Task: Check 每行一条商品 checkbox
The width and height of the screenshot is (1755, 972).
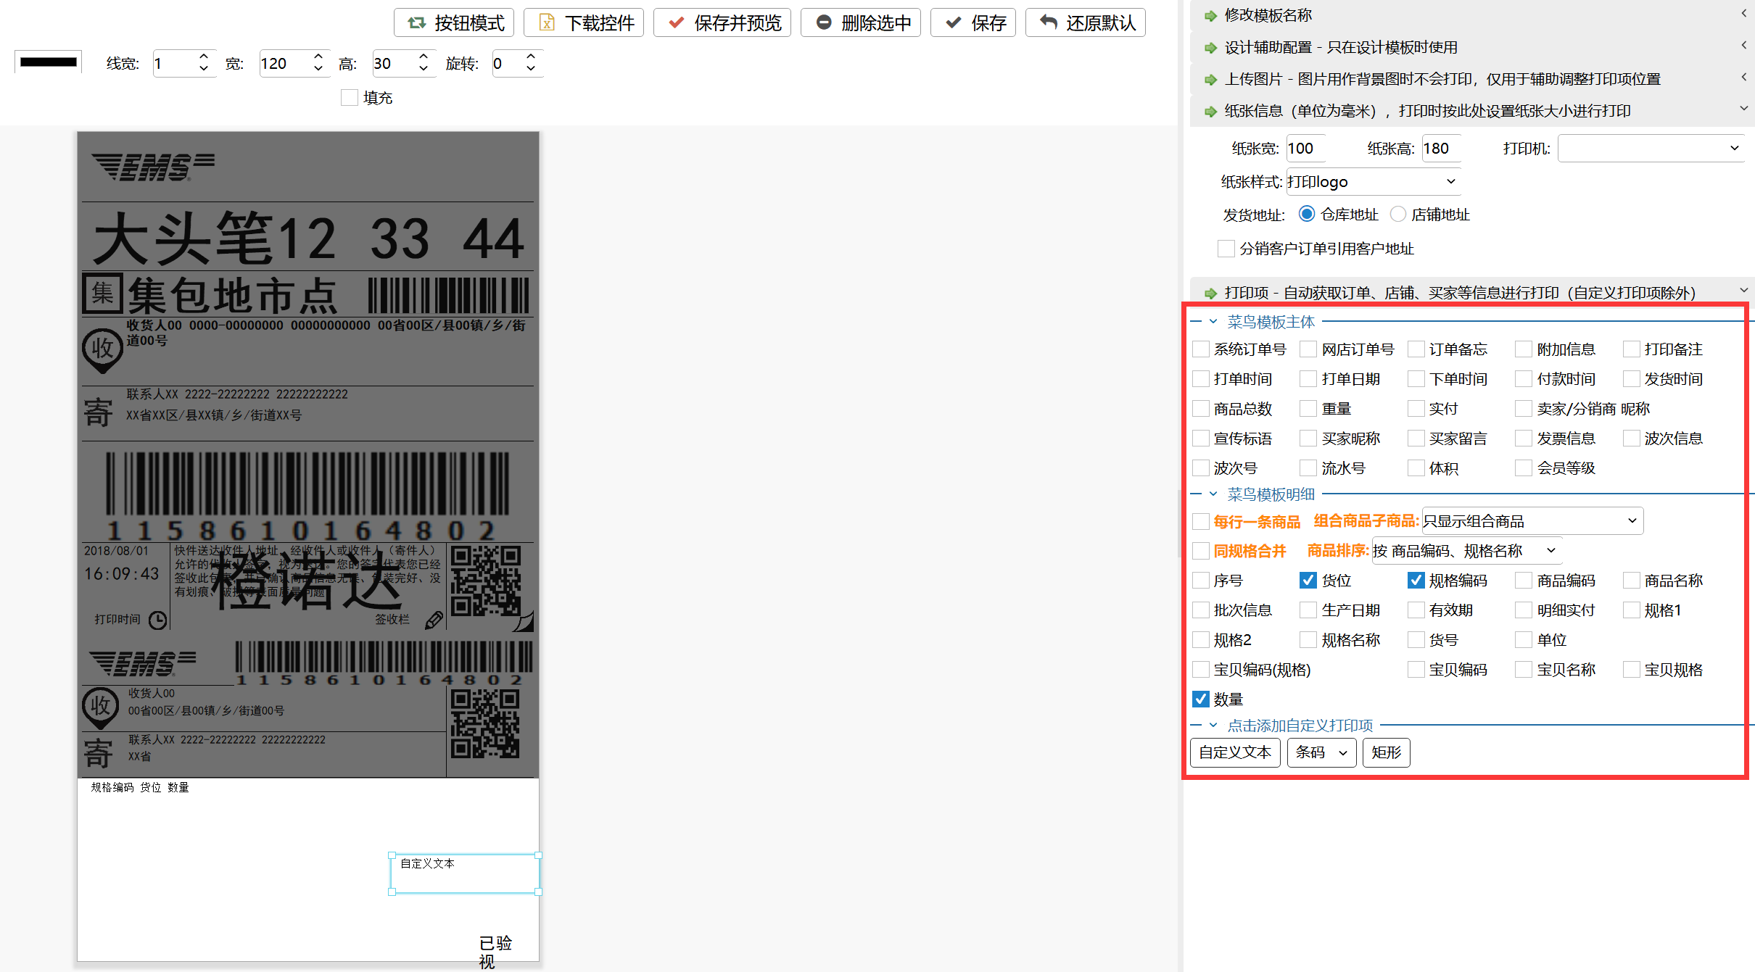Action: pyautogui.click(x=1201, y=521)
